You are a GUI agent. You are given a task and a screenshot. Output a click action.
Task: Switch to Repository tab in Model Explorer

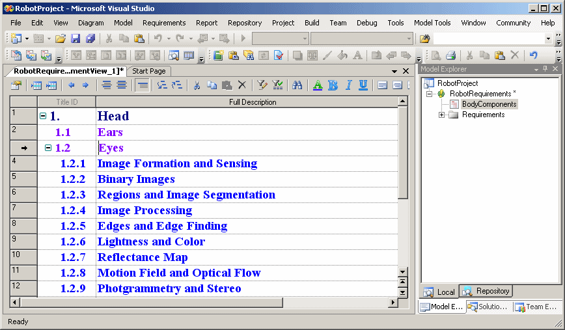point(486,291)
